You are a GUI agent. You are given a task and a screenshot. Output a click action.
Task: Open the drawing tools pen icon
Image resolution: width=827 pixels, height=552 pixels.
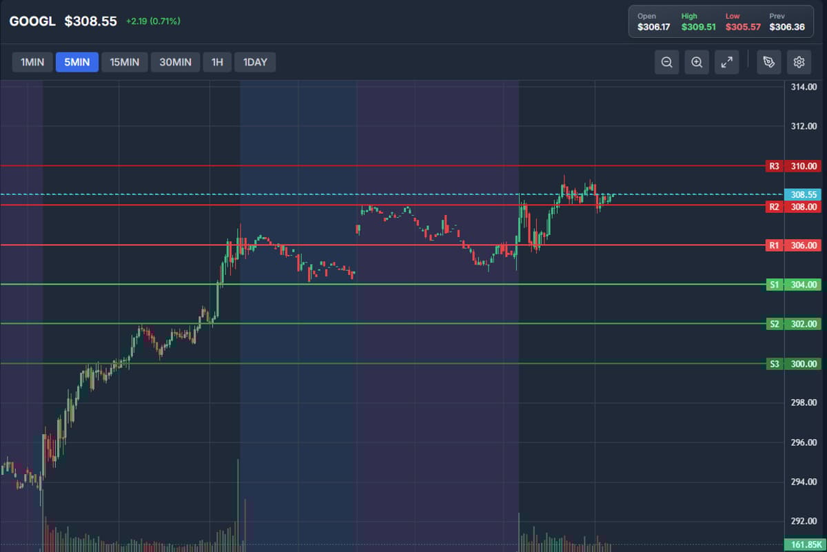tap(768, 62)
